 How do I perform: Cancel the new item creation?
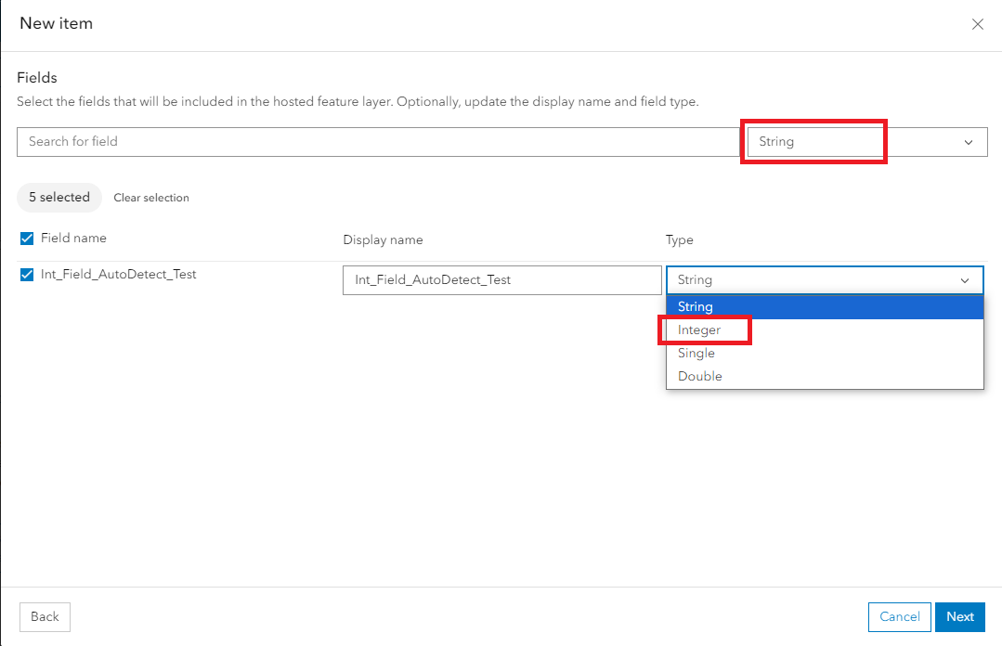(x=899, y=617)
